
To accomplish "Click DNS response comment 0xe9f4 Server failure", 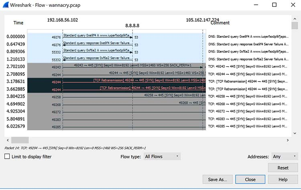I will click(x=248, y=44).
